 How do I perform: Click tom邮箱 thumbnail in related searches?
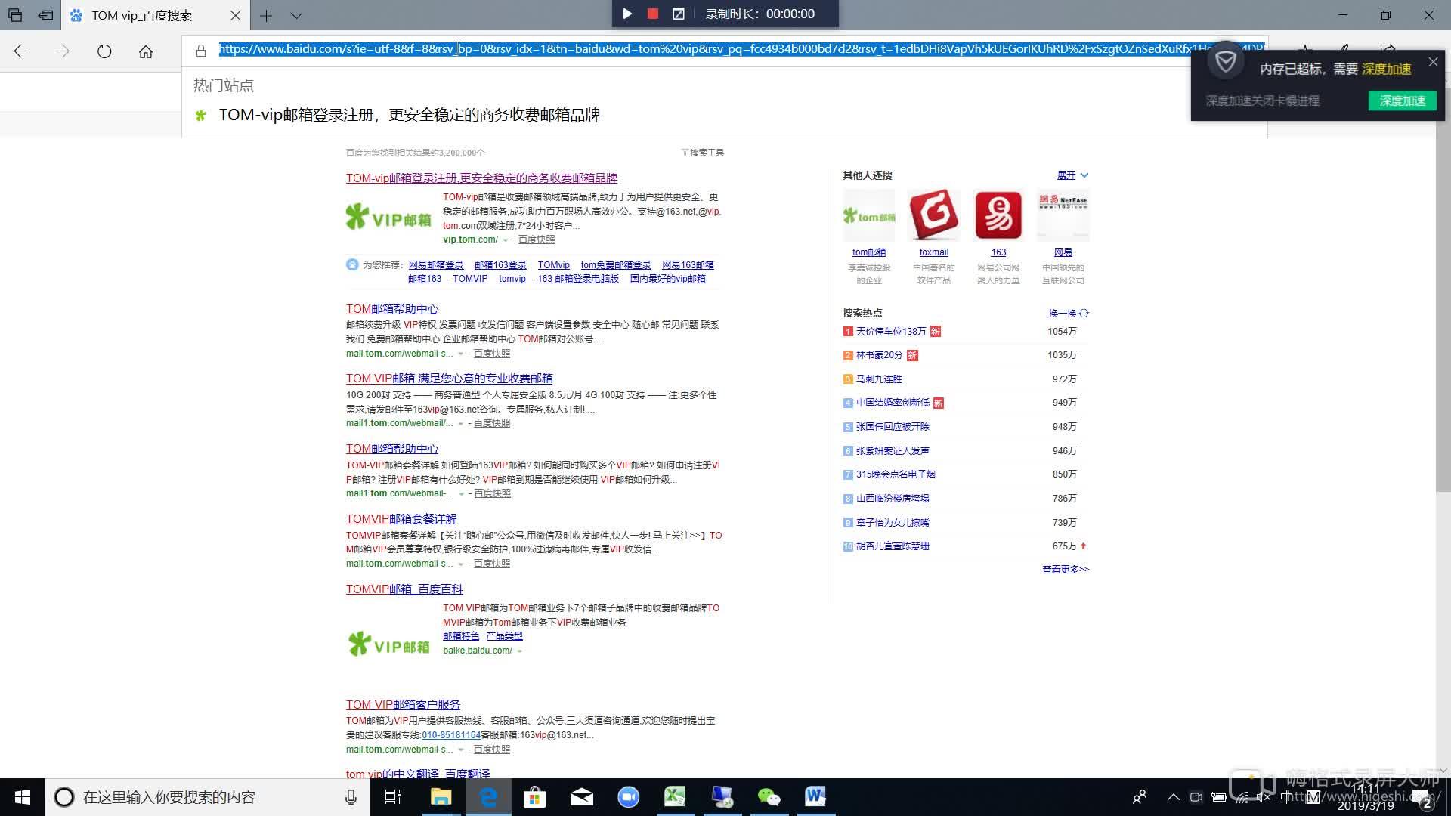tap(869, 216)
